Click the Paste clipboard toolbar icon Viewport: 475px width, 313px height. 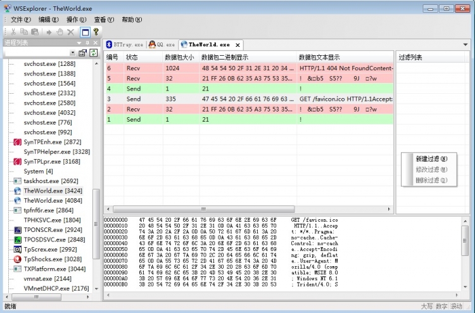35,32
